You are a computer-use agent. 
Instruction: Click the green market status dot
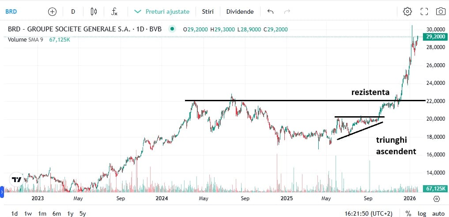[173, 30]
